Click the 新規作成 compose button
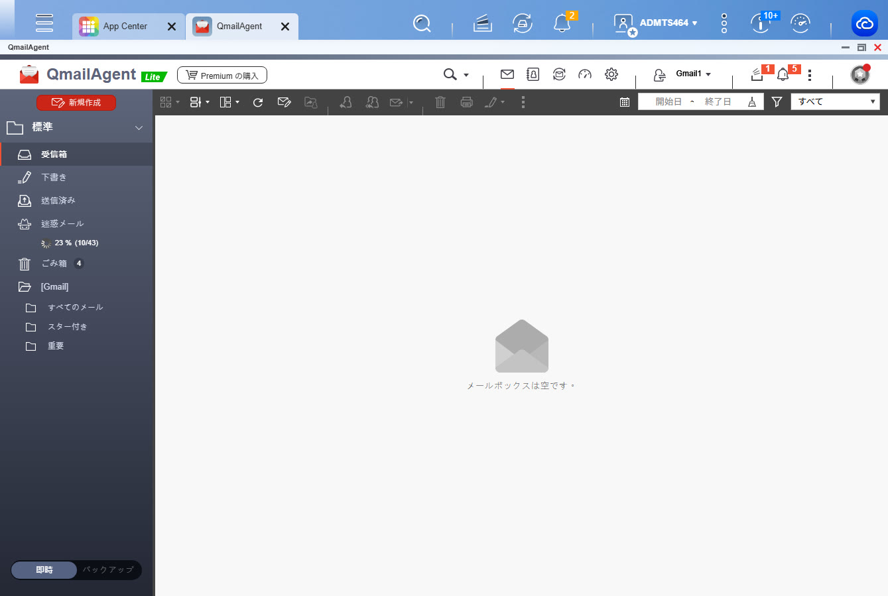Viewport: 888px width, 596px height. click(76, 103)
